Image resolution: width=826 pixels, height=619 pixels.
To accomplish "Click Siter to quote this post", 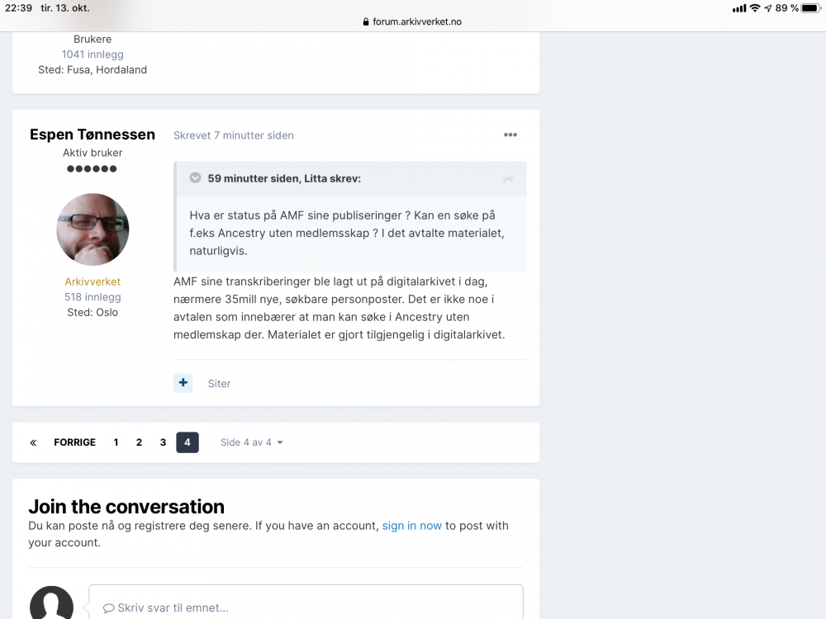I will coord(219,384).
